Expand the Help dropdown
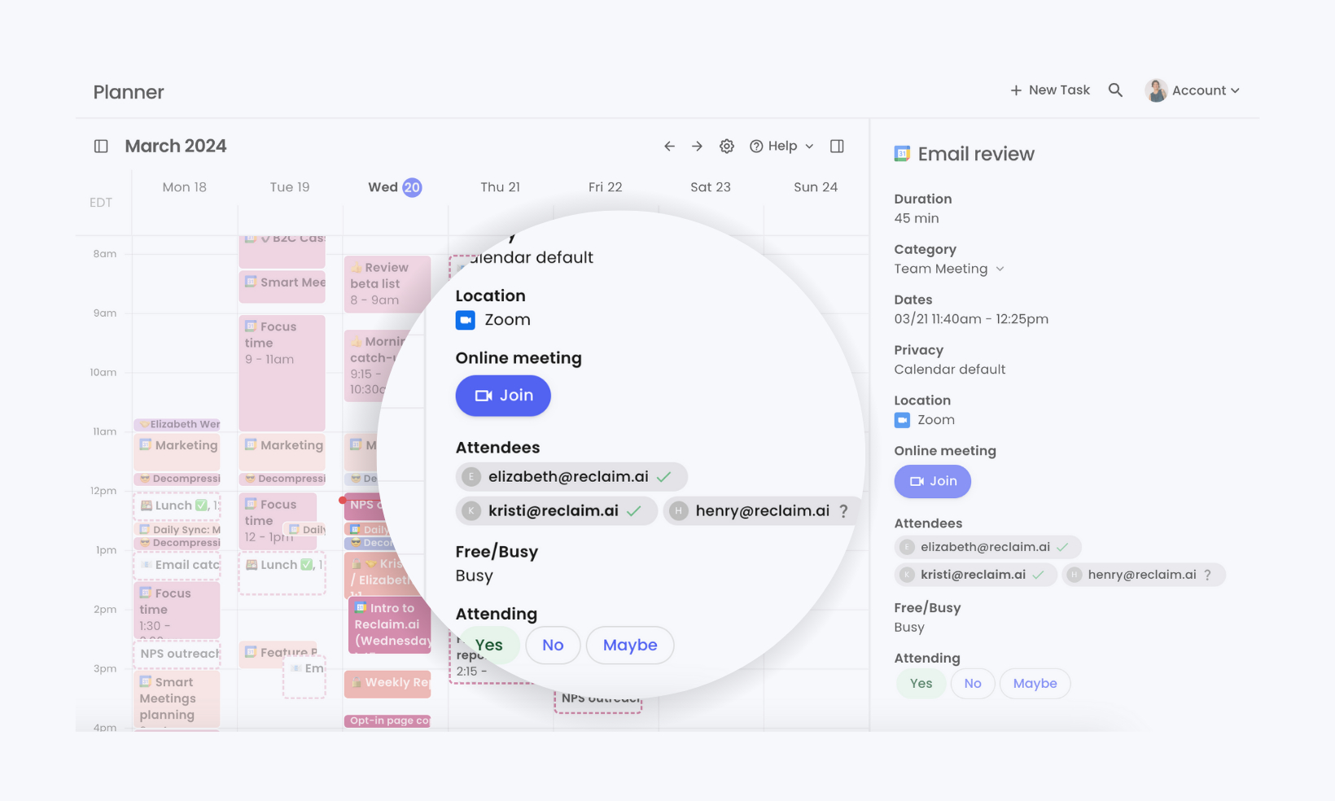1335x801 pixels. click(781, 147)
